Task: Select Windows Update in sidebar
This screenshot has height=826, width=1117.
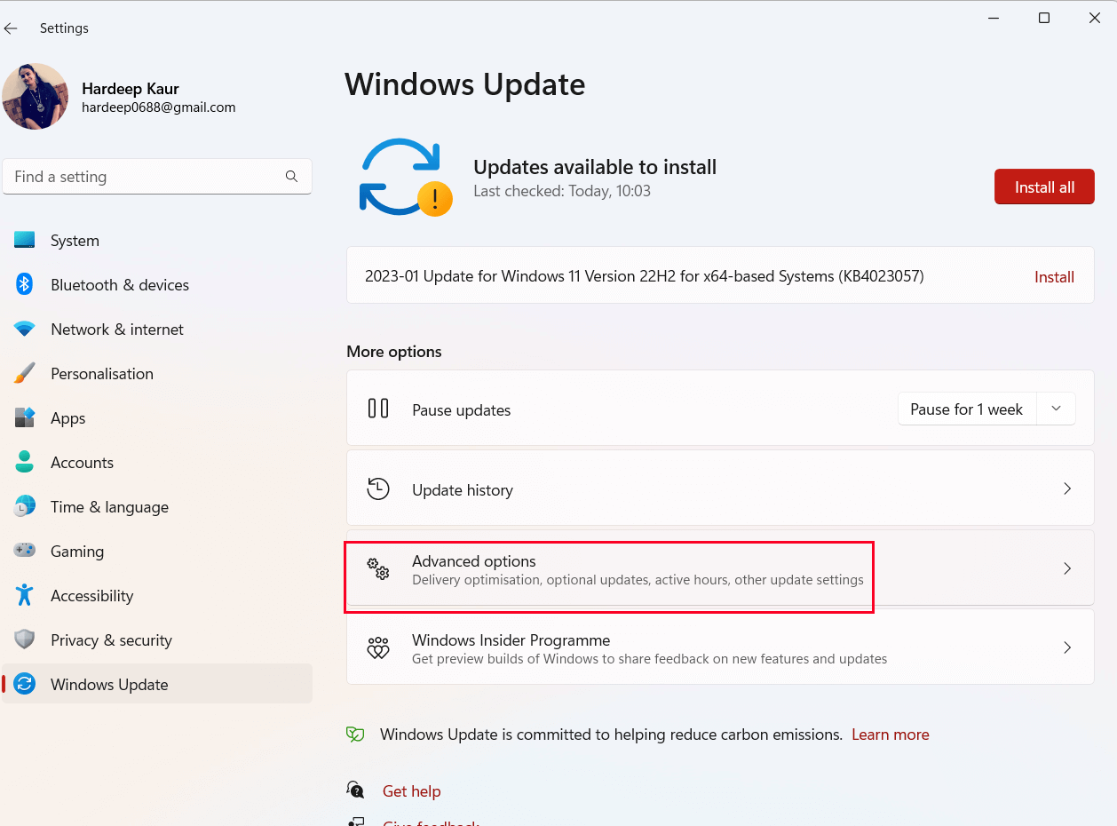Action: pos(157,685)
